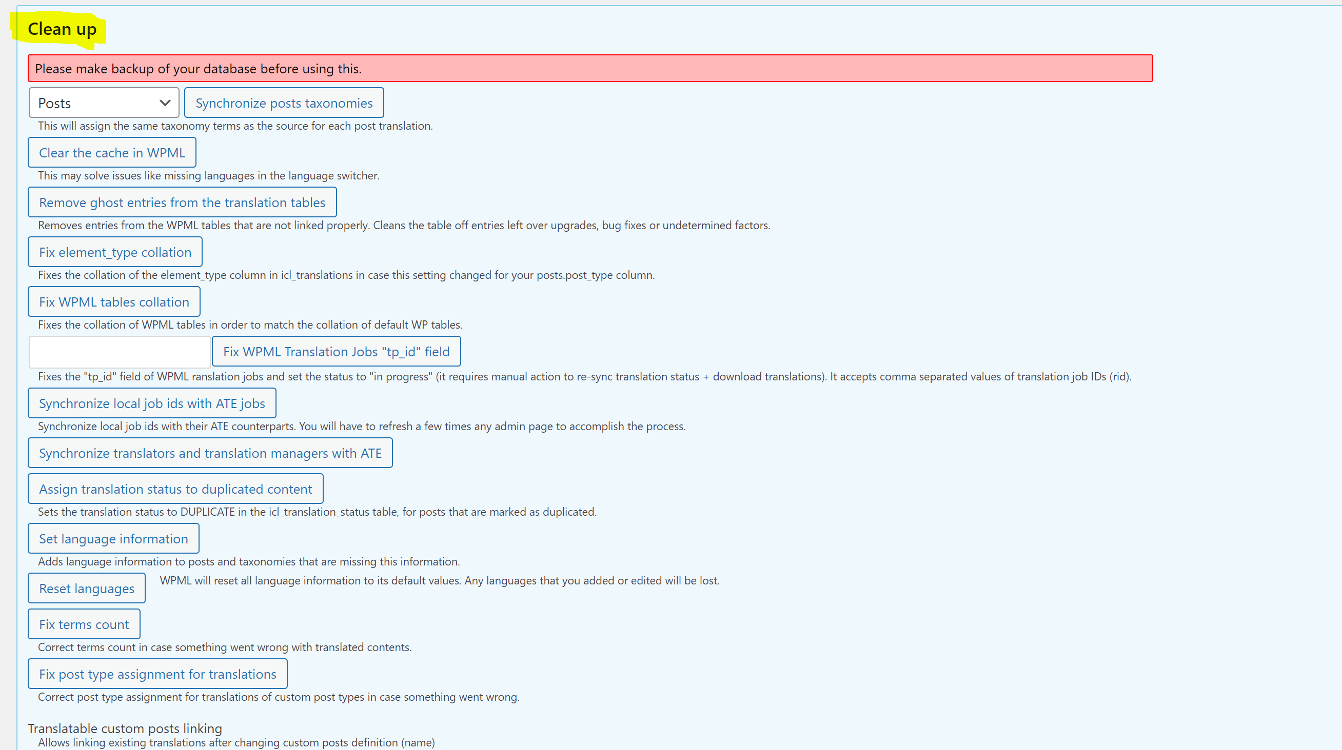This screenshot has width=1342, height=750.
Task: Click Fix WPML tables collation button
Action: (114, 301)
